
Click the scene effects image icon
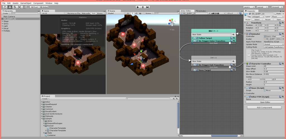click(x=140, y=13)
